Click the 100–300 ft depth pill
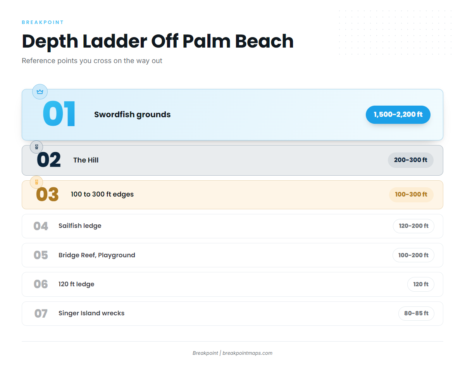Viewport: 465px width, 366px height. pos(411,195)
